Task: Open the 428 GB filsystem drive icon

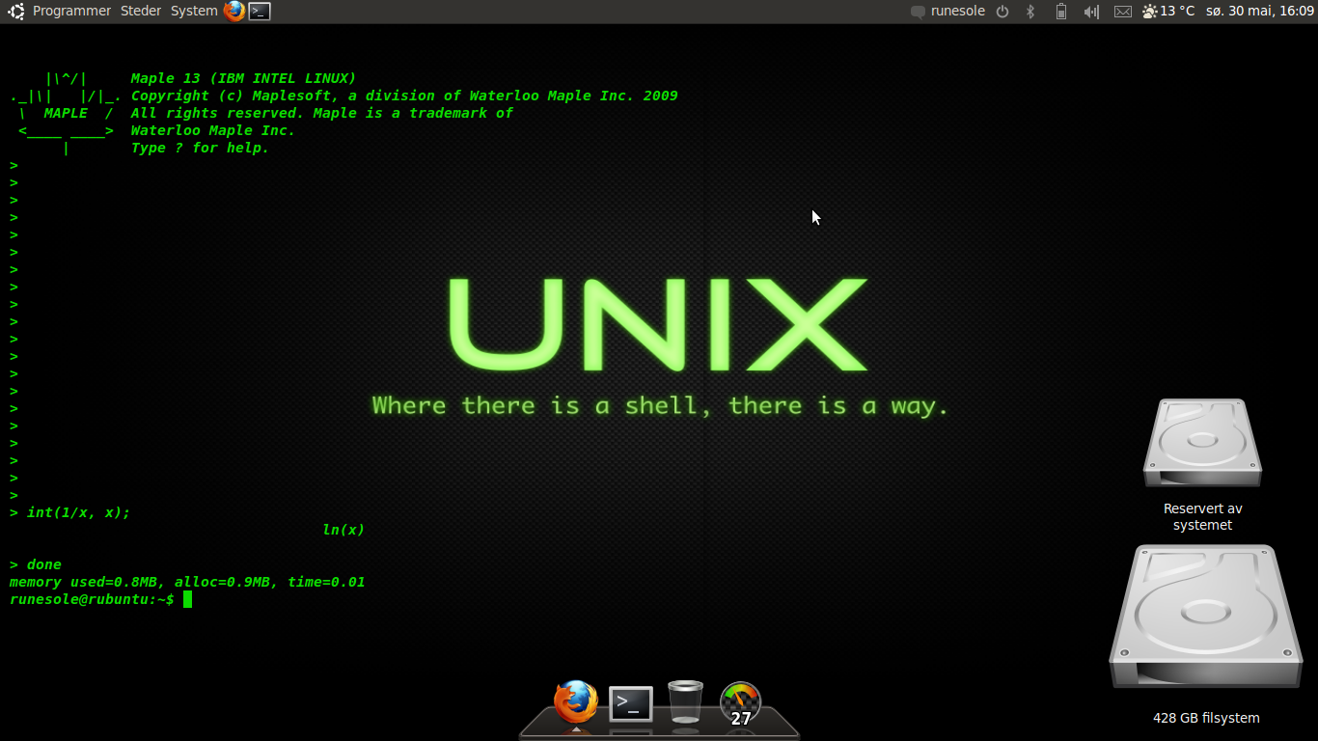Action: click(x=1206, y=634)
